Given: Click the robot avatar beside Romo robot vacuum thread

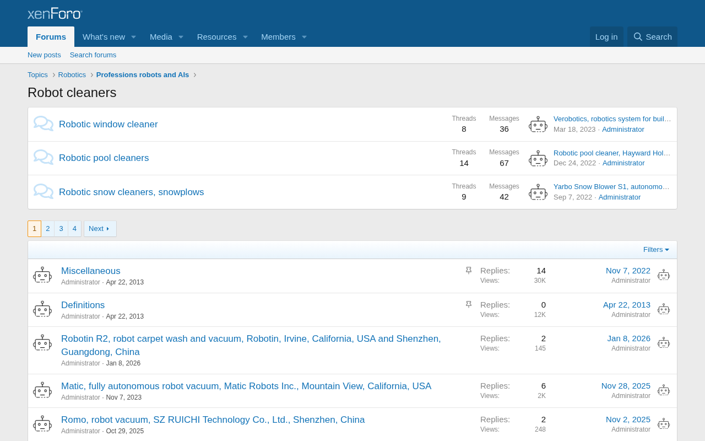Looking at the screenshot, I should pyautogui.click(x=42, y=424).
